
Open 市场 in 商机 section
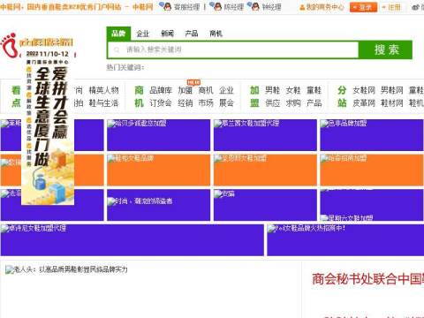tap(206, 102)
